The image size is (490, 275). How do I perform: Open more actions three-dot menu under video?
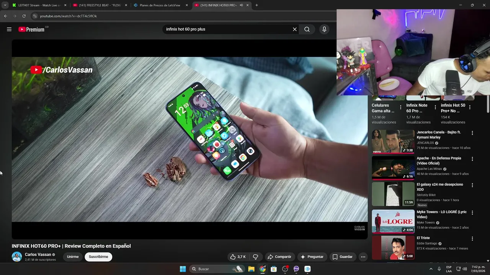[363, 257]
